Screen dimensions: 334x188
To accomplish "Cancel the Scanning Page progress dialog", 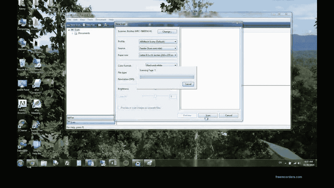I will [188, 84].
